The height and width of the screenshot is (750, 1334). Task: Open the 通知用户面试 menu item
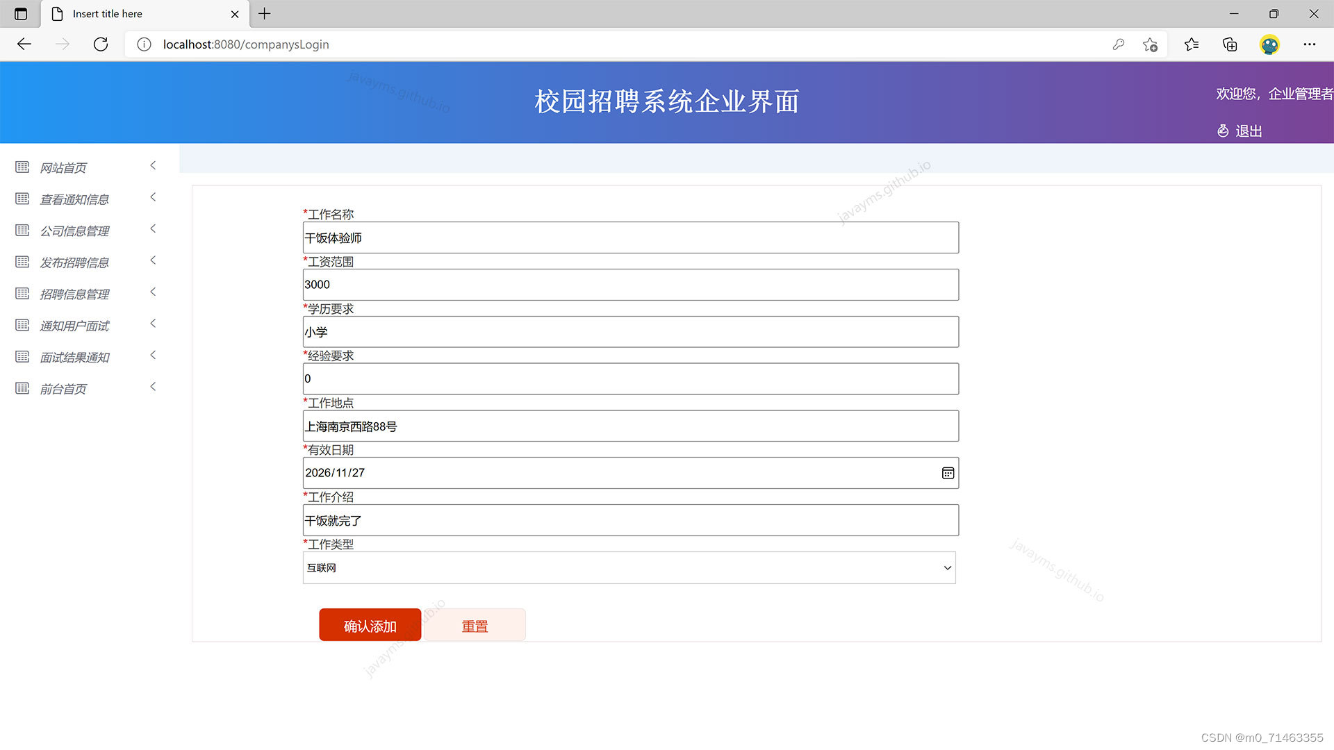coord(74,326)
